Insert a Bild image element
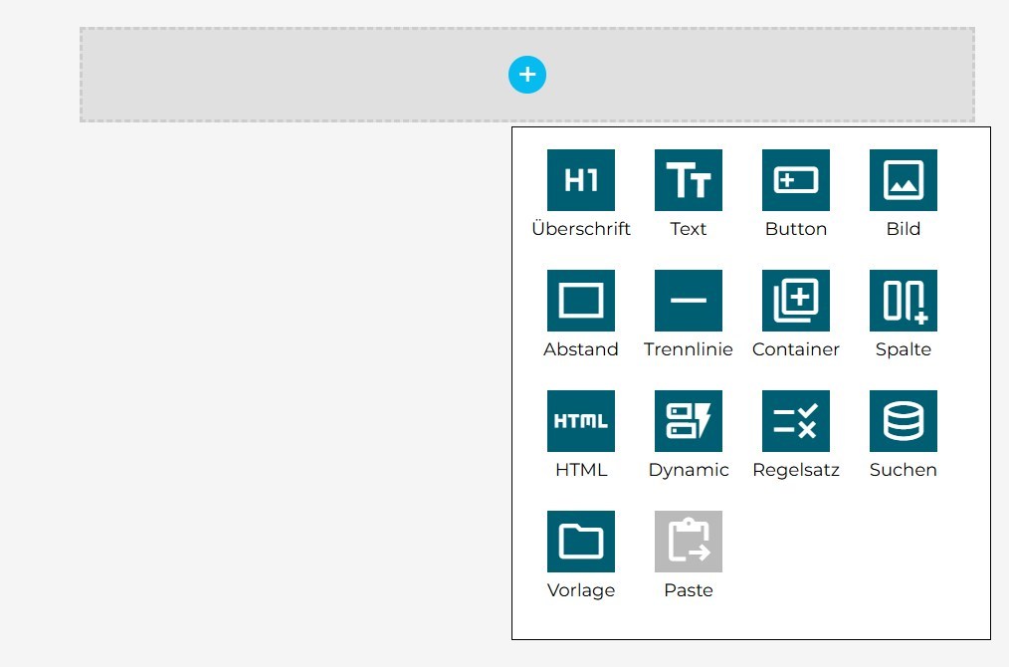The width and height of the screenshot is (1009, 667). point(904,180)
